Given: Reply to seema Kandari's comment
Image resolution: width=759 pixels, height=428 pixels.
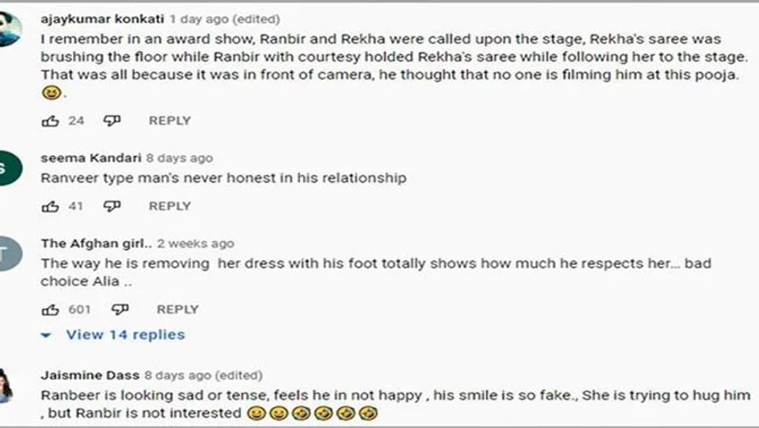Looking at the screenshot, I should tap(170, 206).
